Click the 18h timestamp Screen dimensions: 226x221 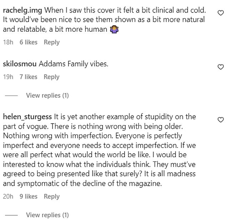pyautogui.click(x=8, y=42)
